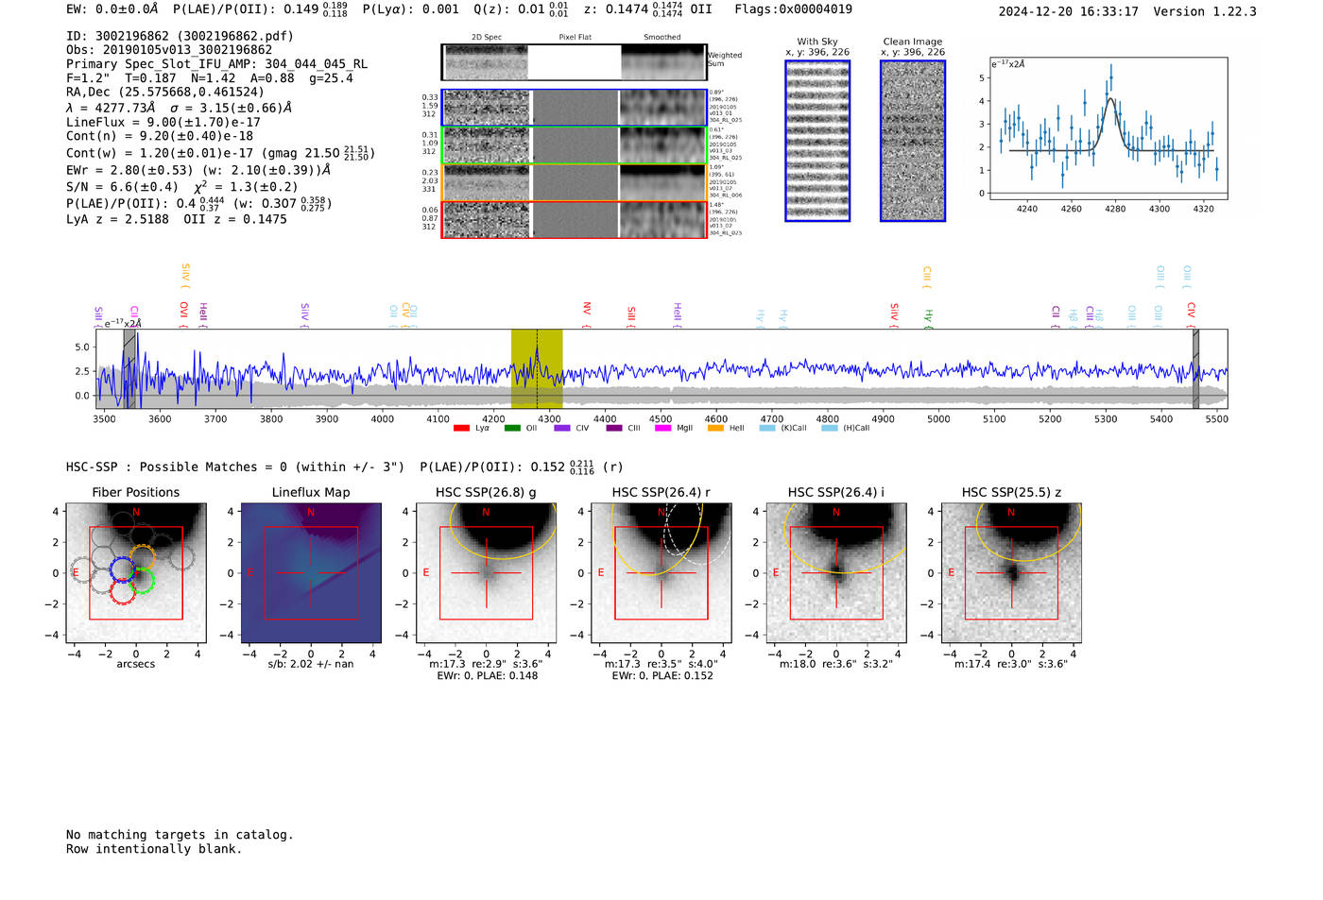Viewport: 1323px width, 900px height.
Task: Click the header P(Lyα): 0.001 value
Action: [x=411, y=9]
